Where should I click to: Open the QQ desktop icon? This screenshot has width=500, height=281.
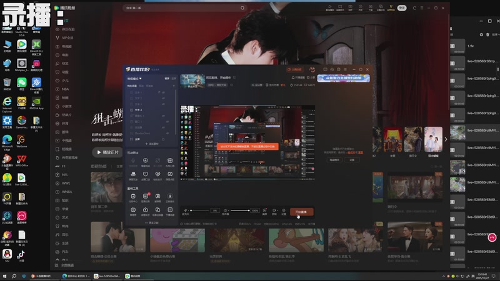coord(7,255)
